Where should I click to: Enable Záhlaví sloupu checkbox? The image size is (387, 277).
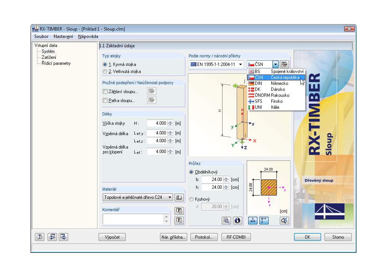[105, 92]
